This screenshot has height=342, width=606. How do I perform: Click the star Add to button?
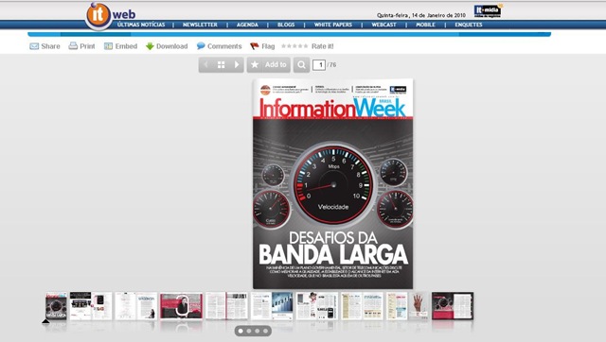tap(269, 65)
